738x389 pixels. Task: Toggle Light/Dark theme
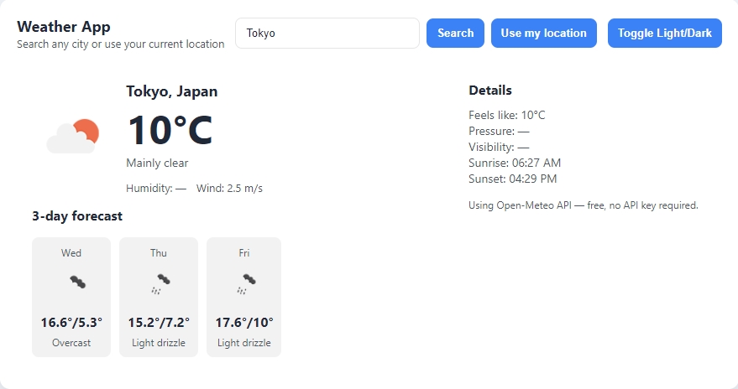664,34
